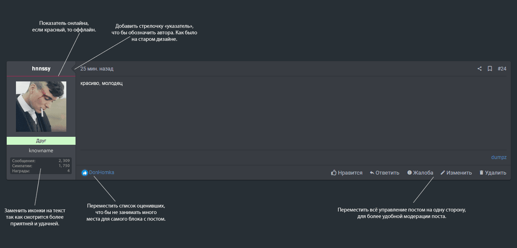Viewport: 517px width, 248px height.
Task: Open DonHomka's profile from the likes list
Action: pyautogui.click(x=102, y=172)
